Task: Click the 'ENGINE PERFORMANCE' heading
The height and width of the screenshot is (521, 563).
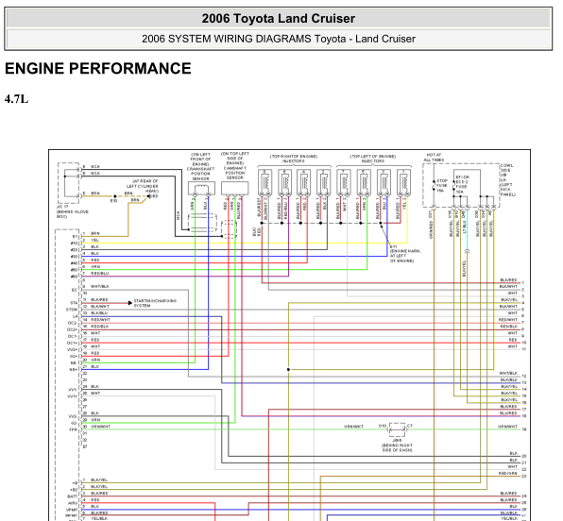Action: coord(97,69)
